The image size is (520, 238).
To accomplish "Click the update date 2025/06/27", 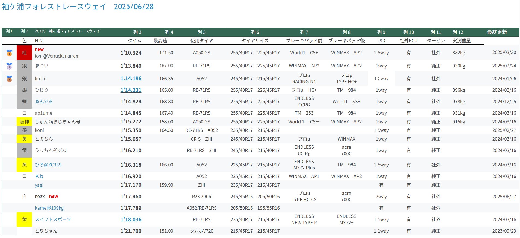I will click(x=504, y=196).
